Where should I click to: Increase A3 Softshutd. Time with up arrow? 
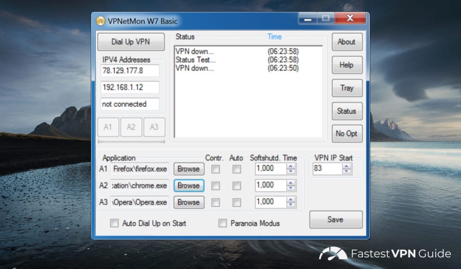pos(291,199)
